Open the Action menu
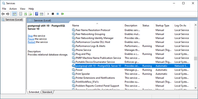 tap(13, 9)
